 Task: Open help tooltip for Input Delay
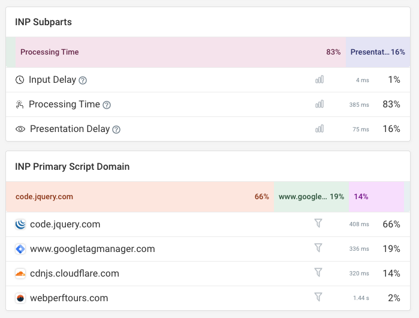pos(83,80)
